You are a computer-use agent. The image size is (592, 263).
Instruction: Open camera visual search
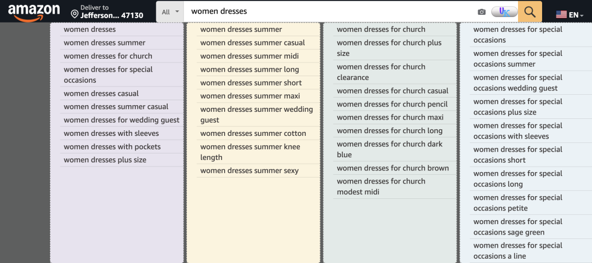[x=481, y=12]
